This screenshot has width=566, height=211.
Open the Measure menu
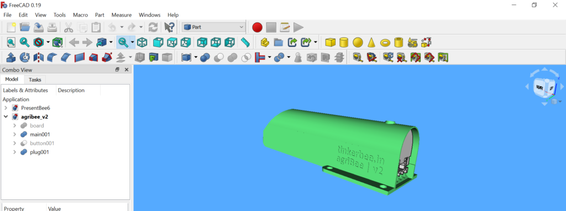(121, 15)
